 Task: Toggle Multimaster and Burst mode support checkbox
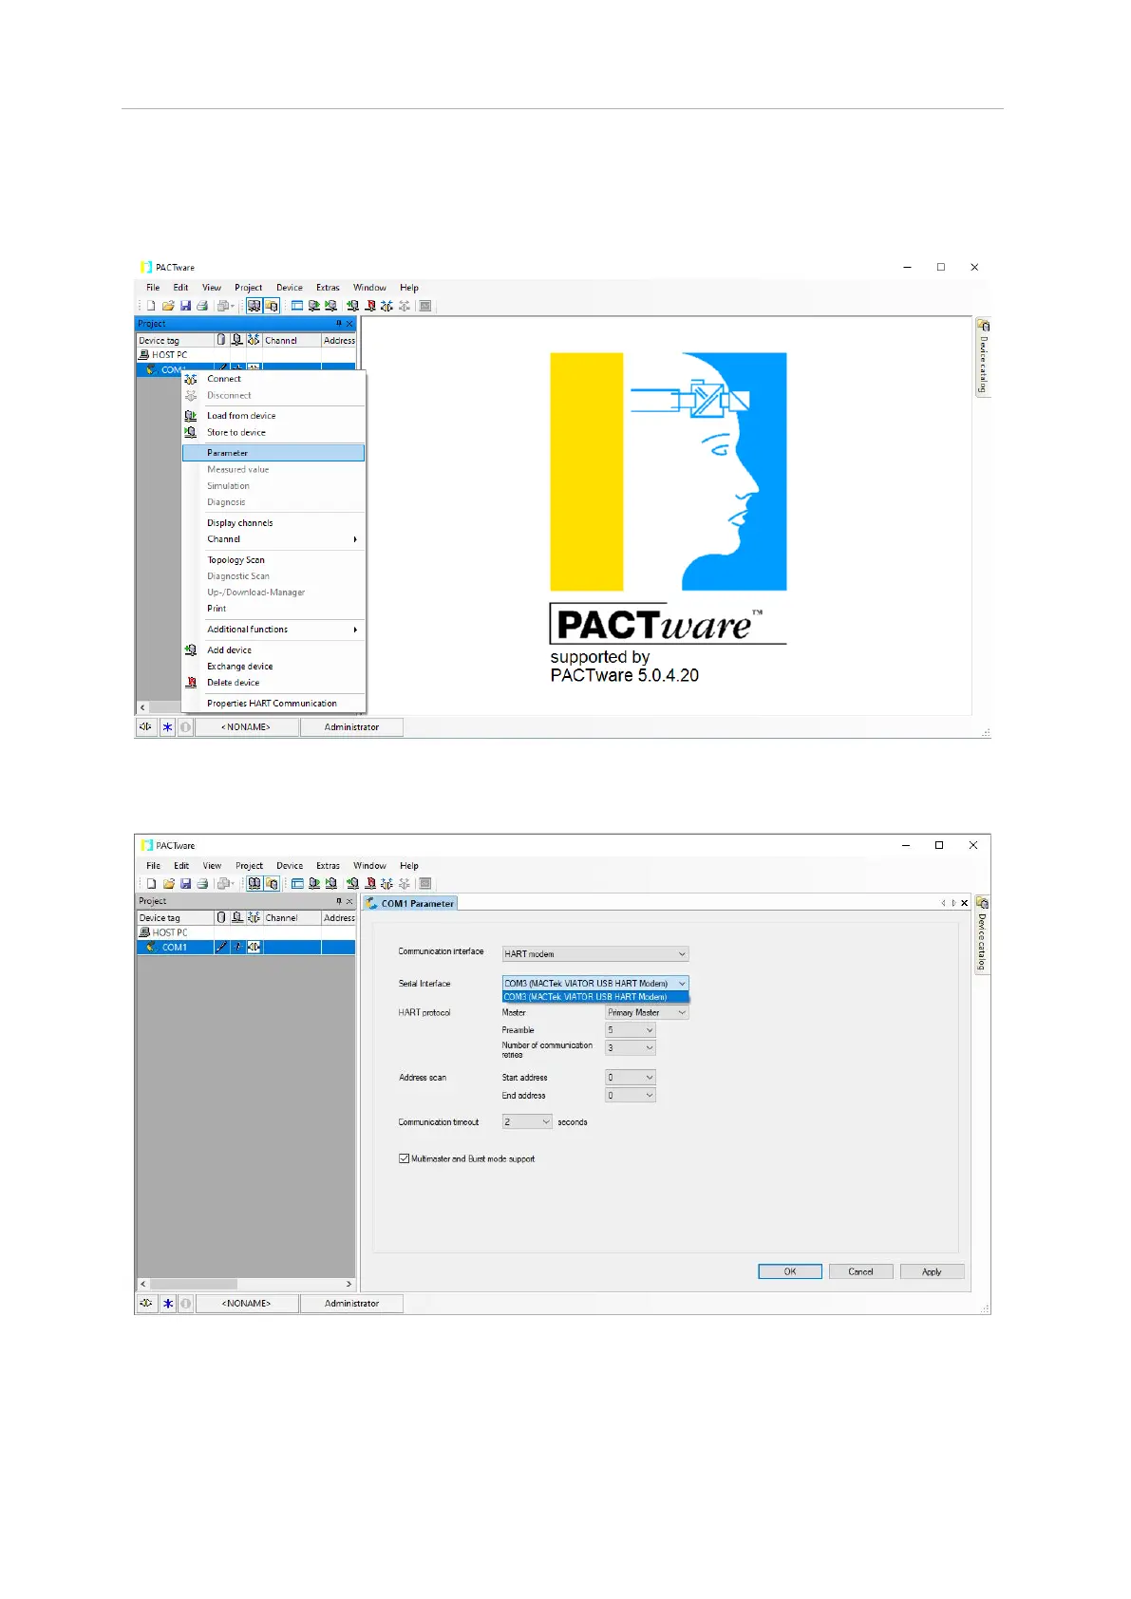point(404,1158)
